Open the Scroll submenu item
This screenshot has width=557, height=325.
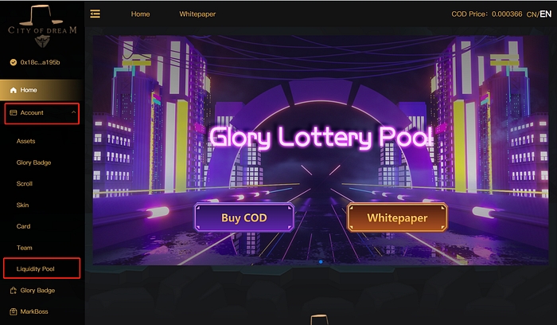(25, 184)
